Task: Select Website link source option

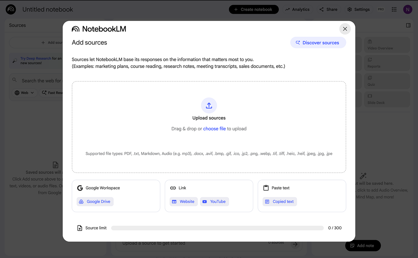Action: pyautogui.click(x=184, y=202)
